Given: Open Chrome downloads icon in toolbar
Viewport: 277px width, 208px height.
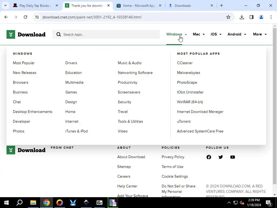Looking at the screenshot, I should coord(242,17).
